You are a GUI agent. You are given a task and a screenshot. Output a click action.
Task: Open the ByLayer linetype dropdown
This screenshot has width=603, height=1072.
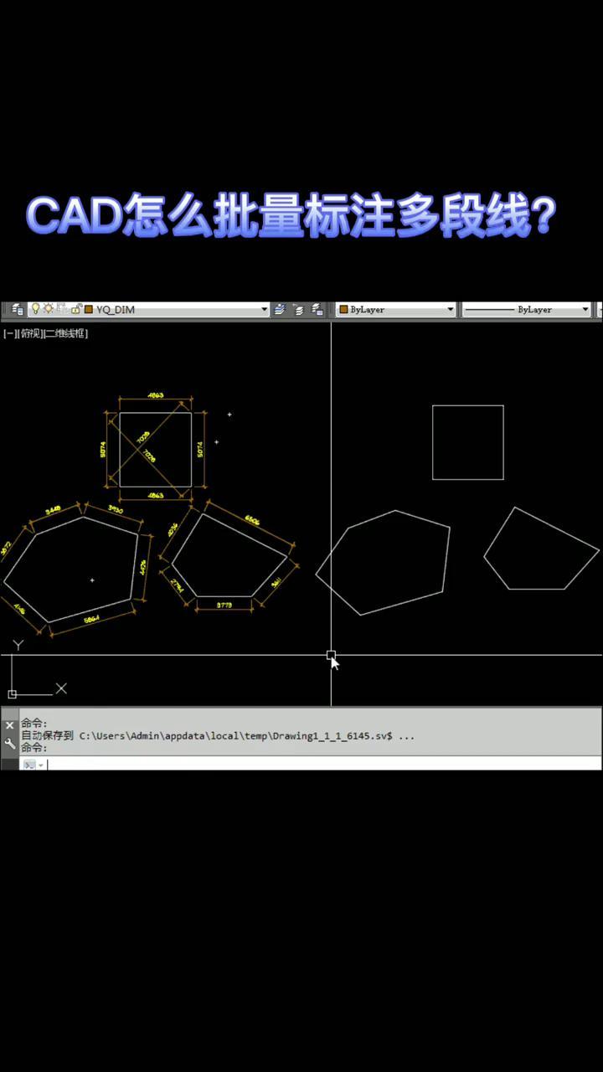point(585,310)
